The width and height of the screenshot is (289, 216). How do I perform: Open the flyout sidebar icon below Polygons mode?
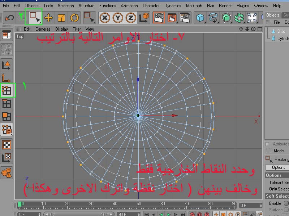tap(7, 130)
